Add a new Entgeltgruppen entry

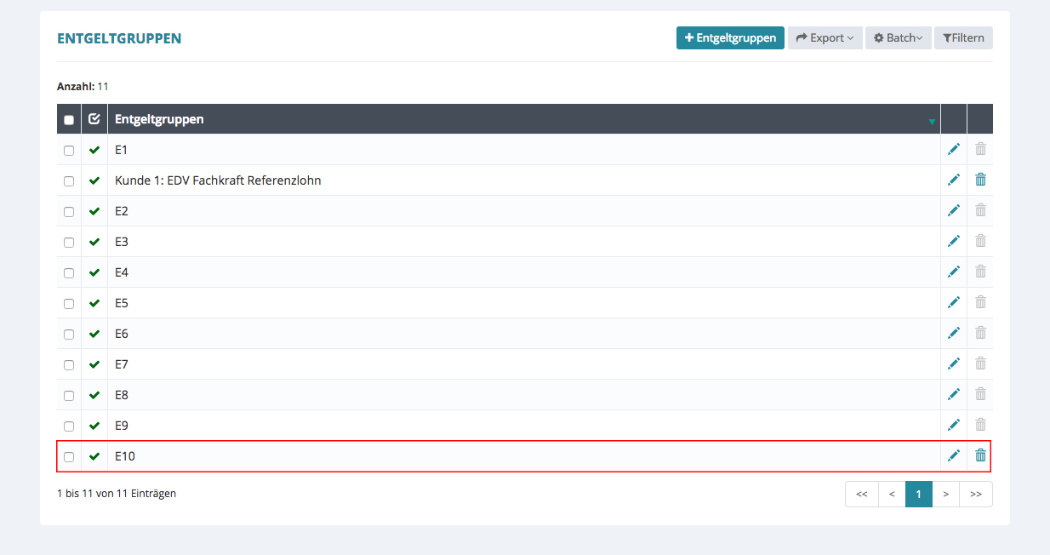730,37
